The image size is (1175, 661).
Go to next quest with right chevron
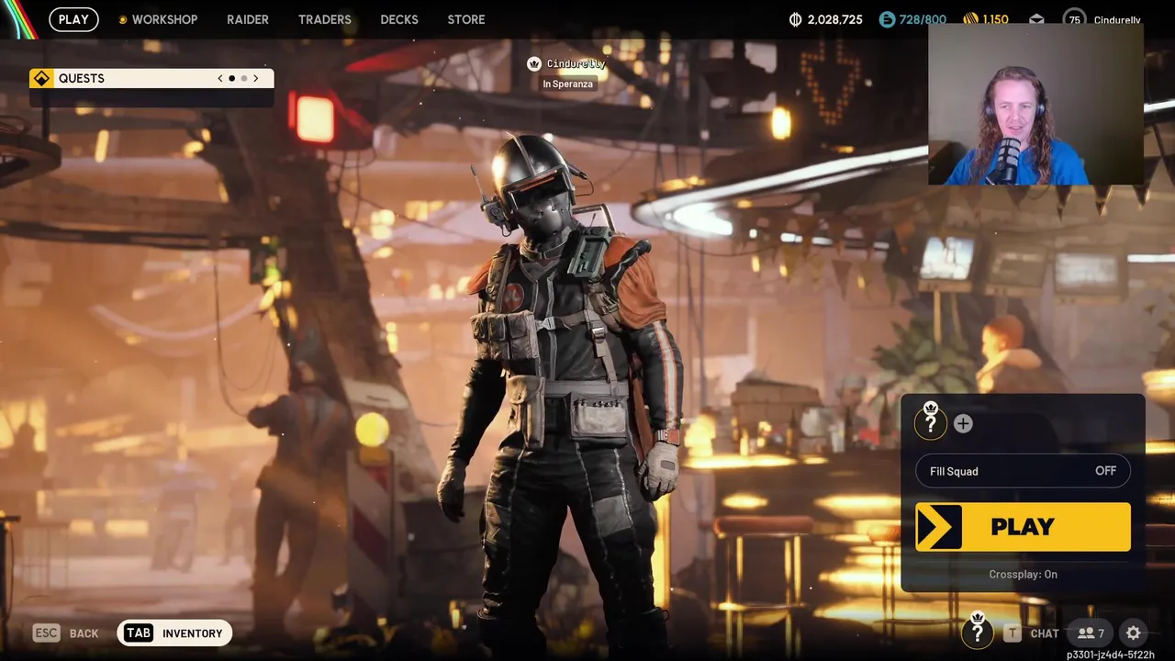(x=256, y=78)
